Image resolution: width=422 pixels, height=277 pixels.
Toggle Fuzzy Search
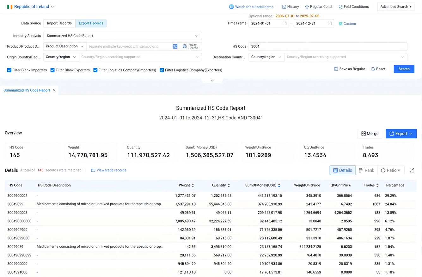click(191, 46)
